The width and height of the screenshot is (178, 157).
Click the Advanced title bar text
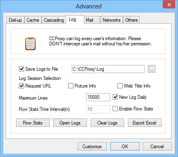(x=89, y=6)
